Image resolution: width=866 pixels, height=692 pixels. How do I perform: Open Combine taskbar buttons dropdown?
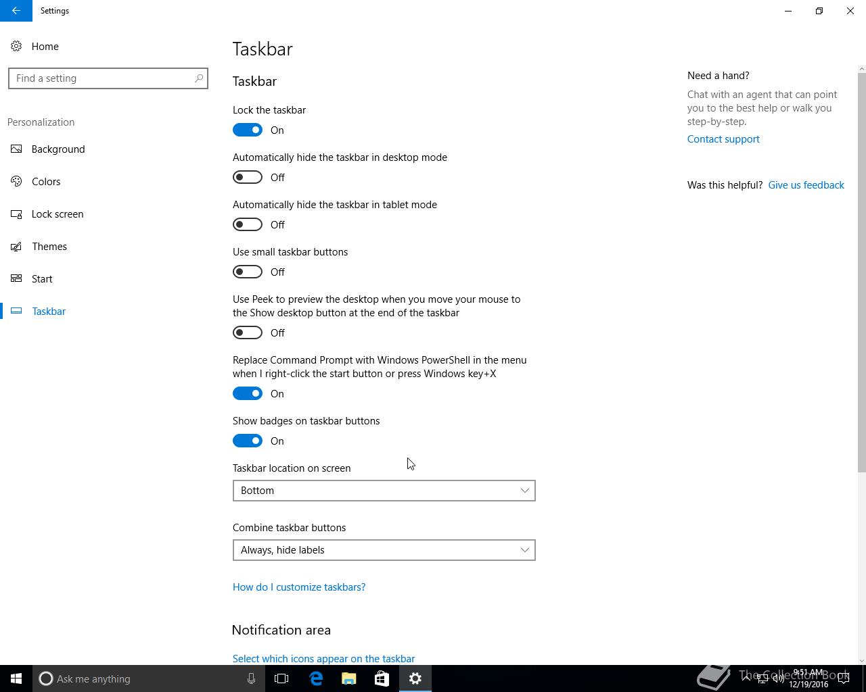(384, 550)
